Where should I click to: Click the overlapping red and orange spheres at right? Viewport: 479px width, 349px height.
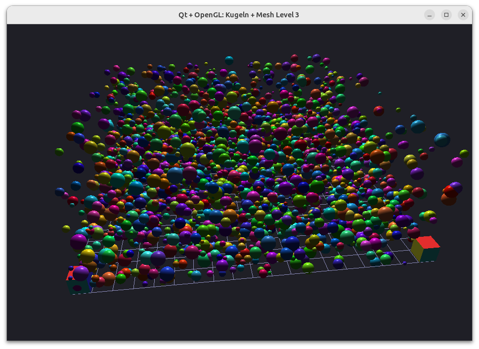coord(451,194)
